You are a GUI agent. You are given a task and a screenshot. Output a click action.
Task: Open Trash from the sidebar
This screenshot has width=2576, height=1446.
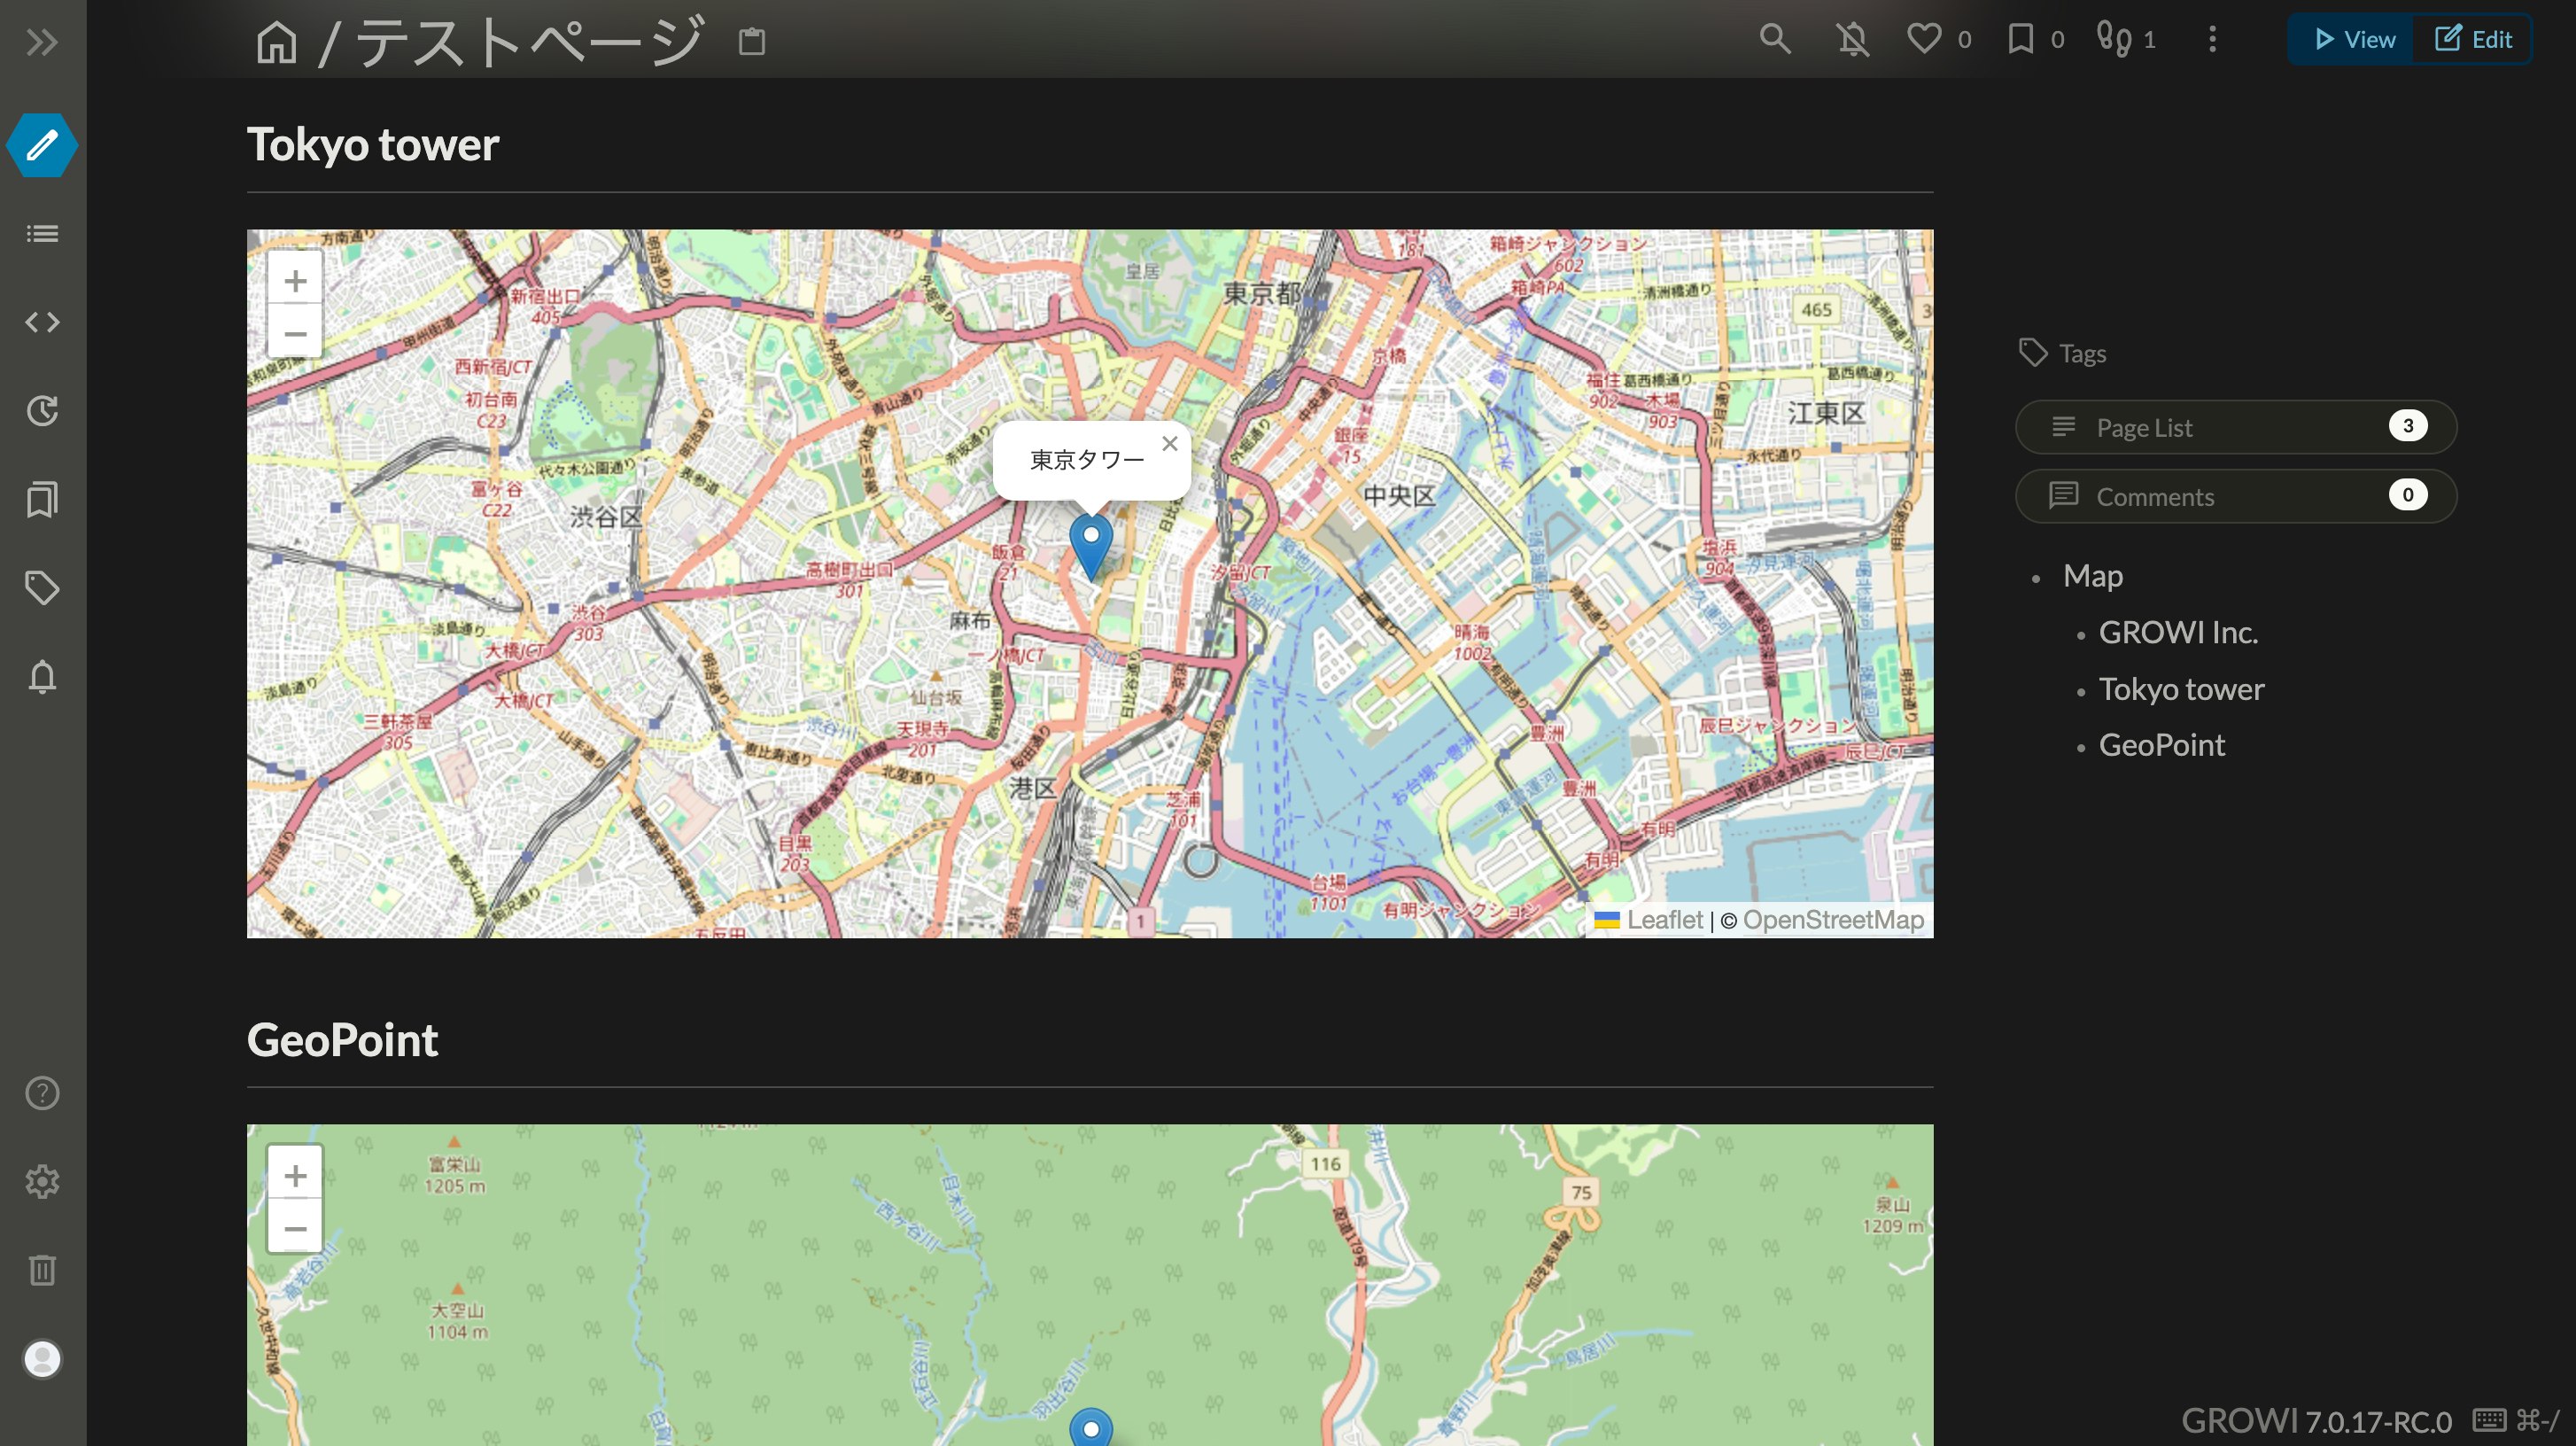(42, 1270)
